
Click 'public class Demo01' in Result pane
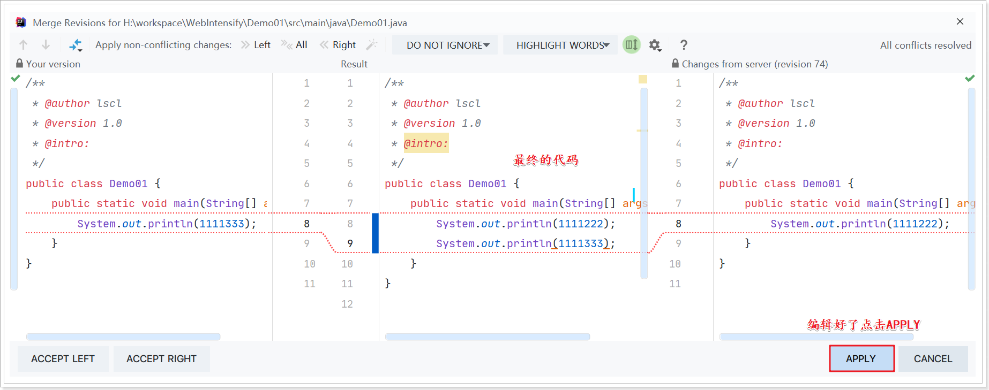click(445, 183)
